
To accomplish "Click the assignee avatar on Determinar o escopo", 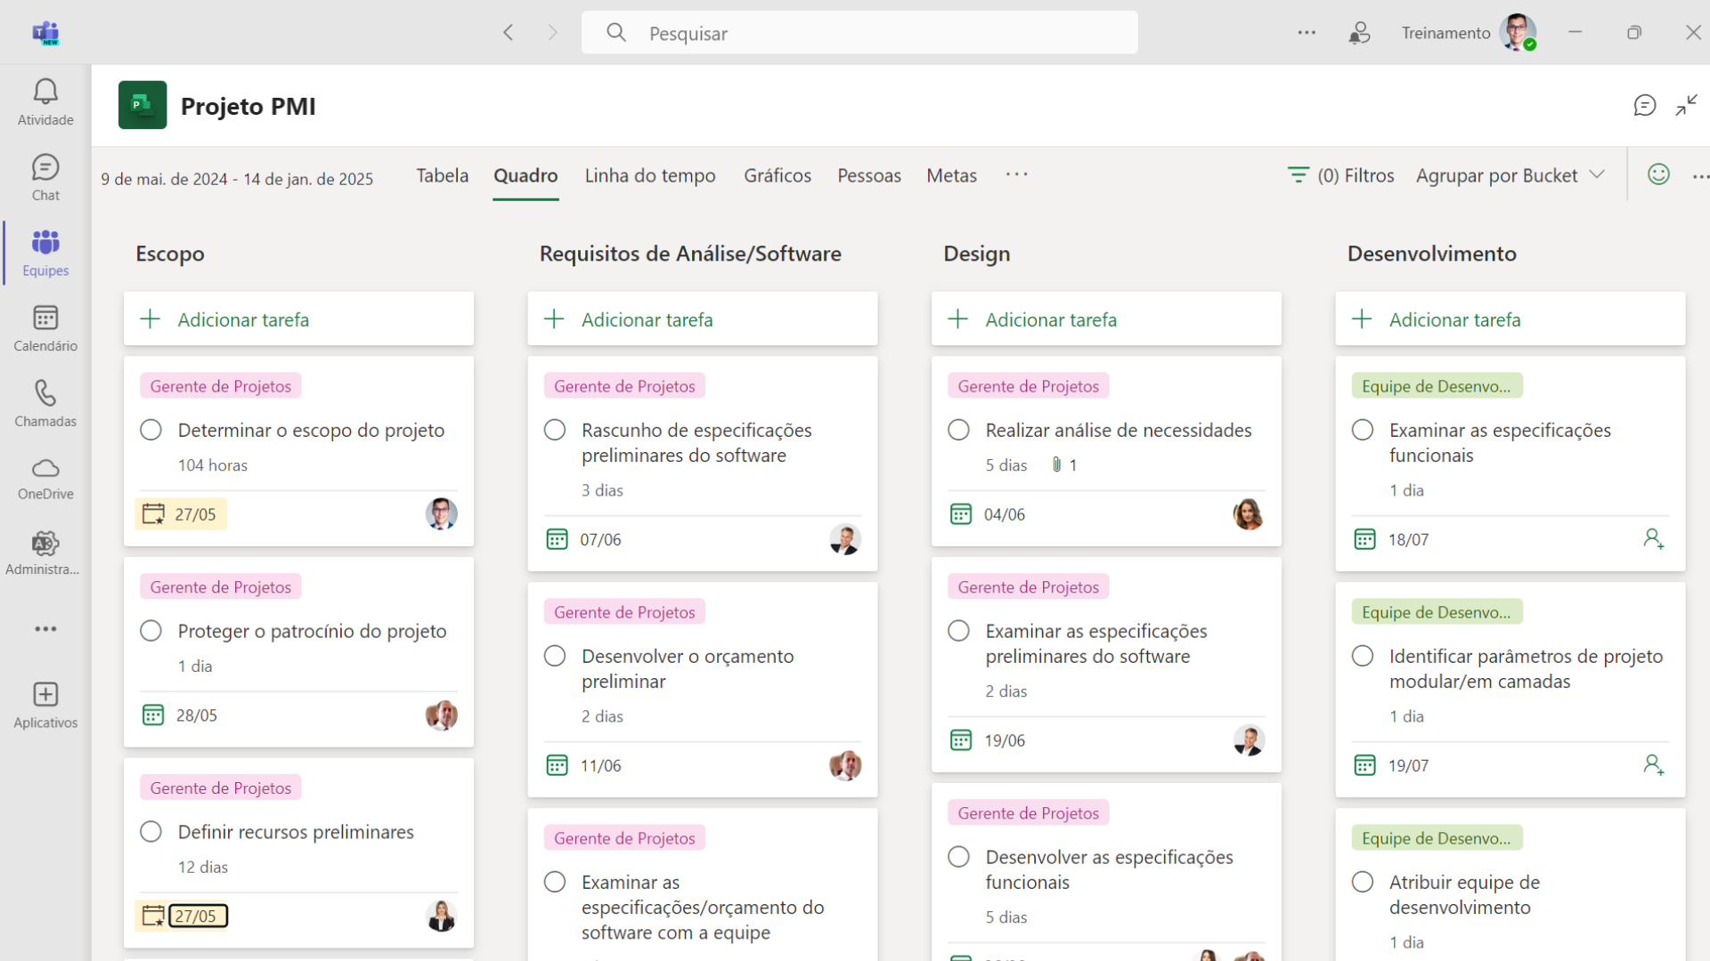I will tap(442, 514).
